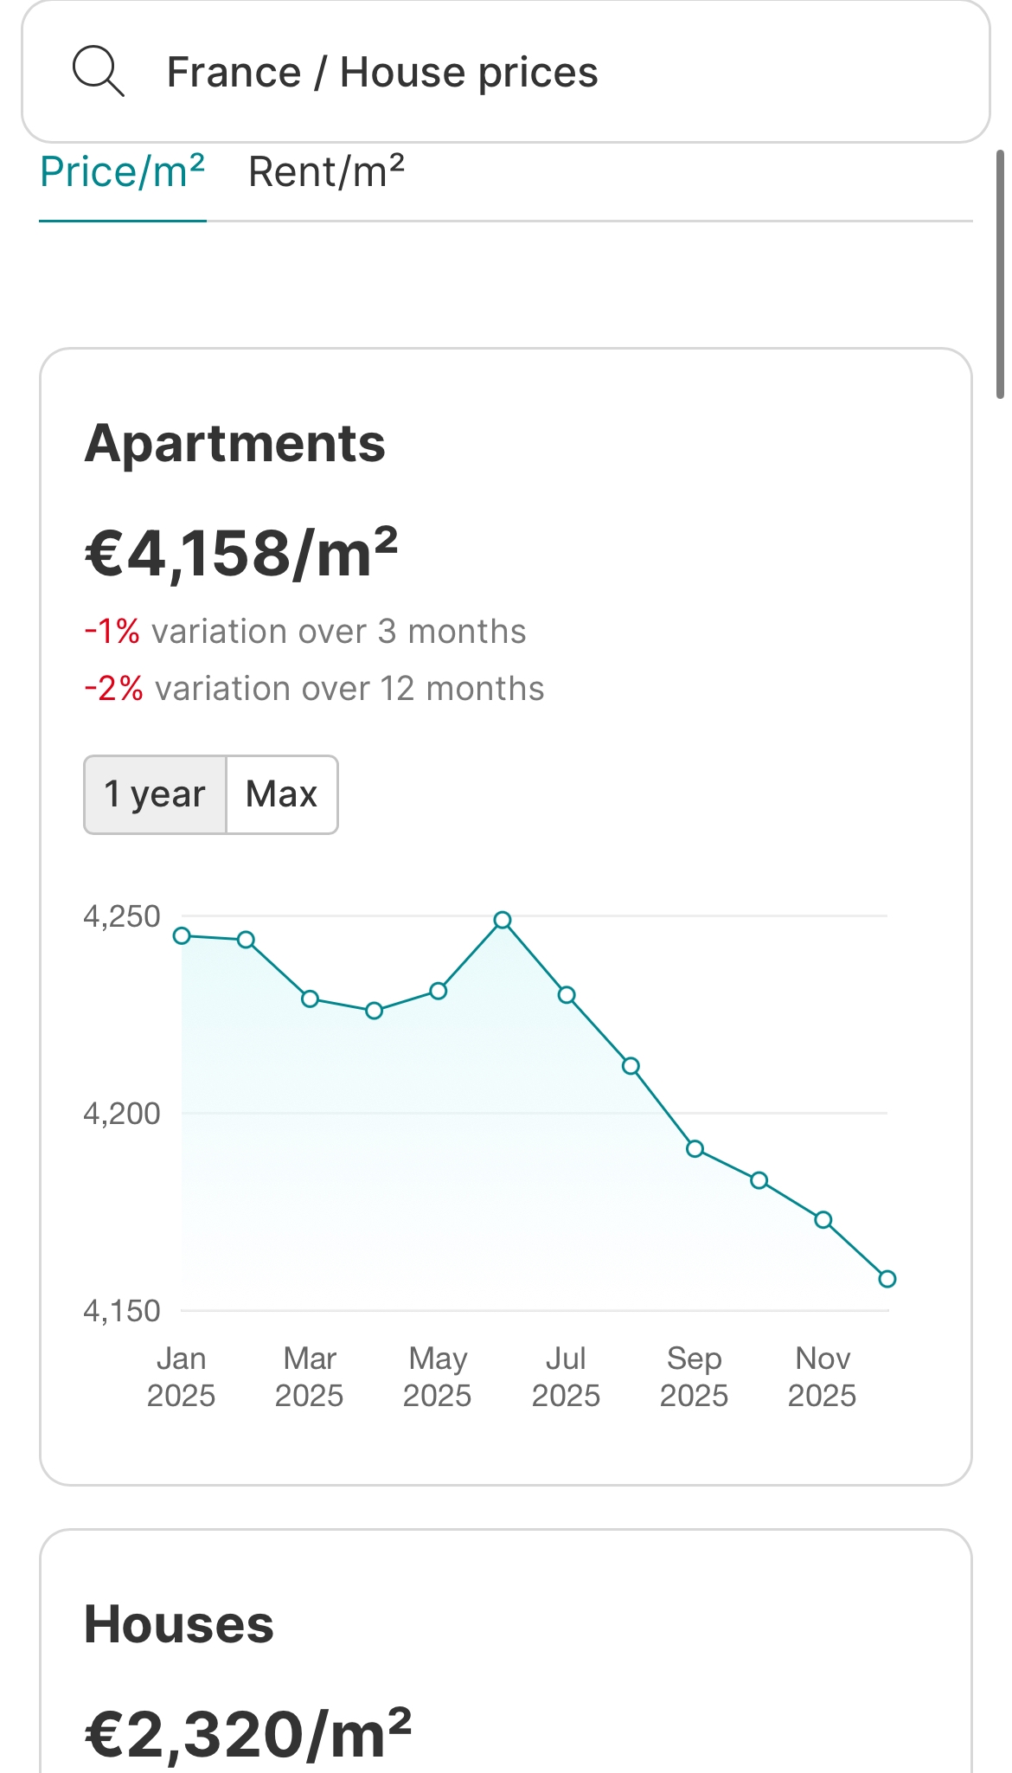
Task: Click the May 2025 chart data point
Action: coord(439,991)
